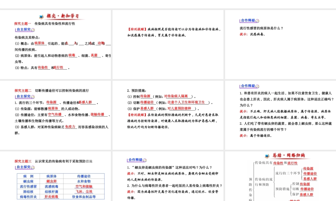Image resolution: width=336 pixels, height=201 pixels.
Task: Click the table cell 蛔虫病
Action: pyautogui.click(x=28, y=181)
